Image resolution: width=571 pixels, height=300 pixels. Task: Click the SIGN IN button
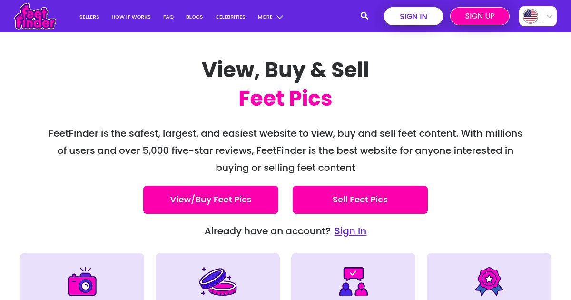coord(413,16)
